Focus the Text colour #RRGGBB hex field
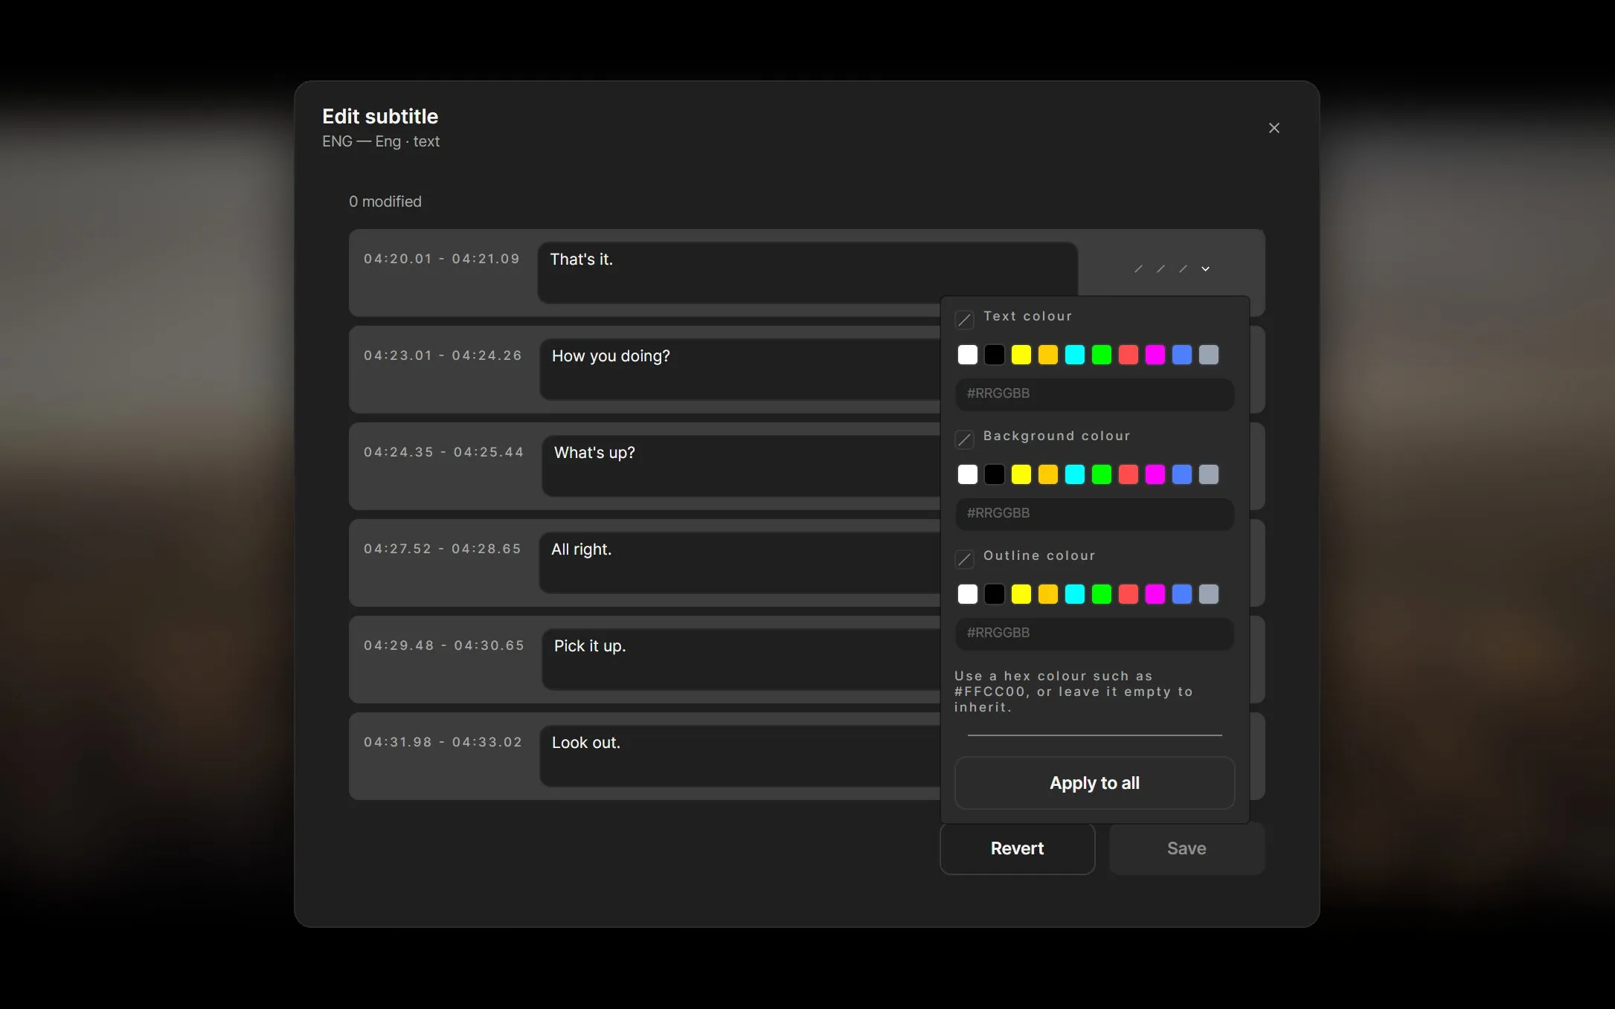1615x1009 pixels. click(1094, 394)
